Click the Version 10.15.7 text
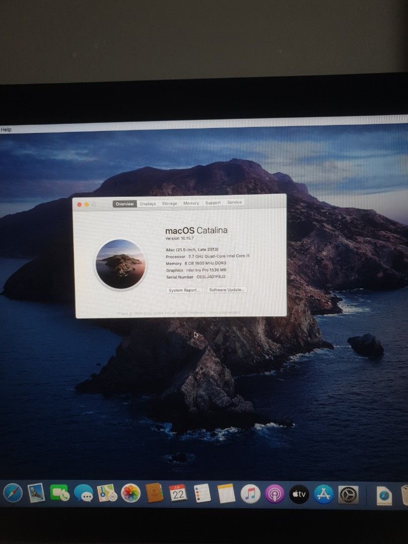 (x=179, y=238)
